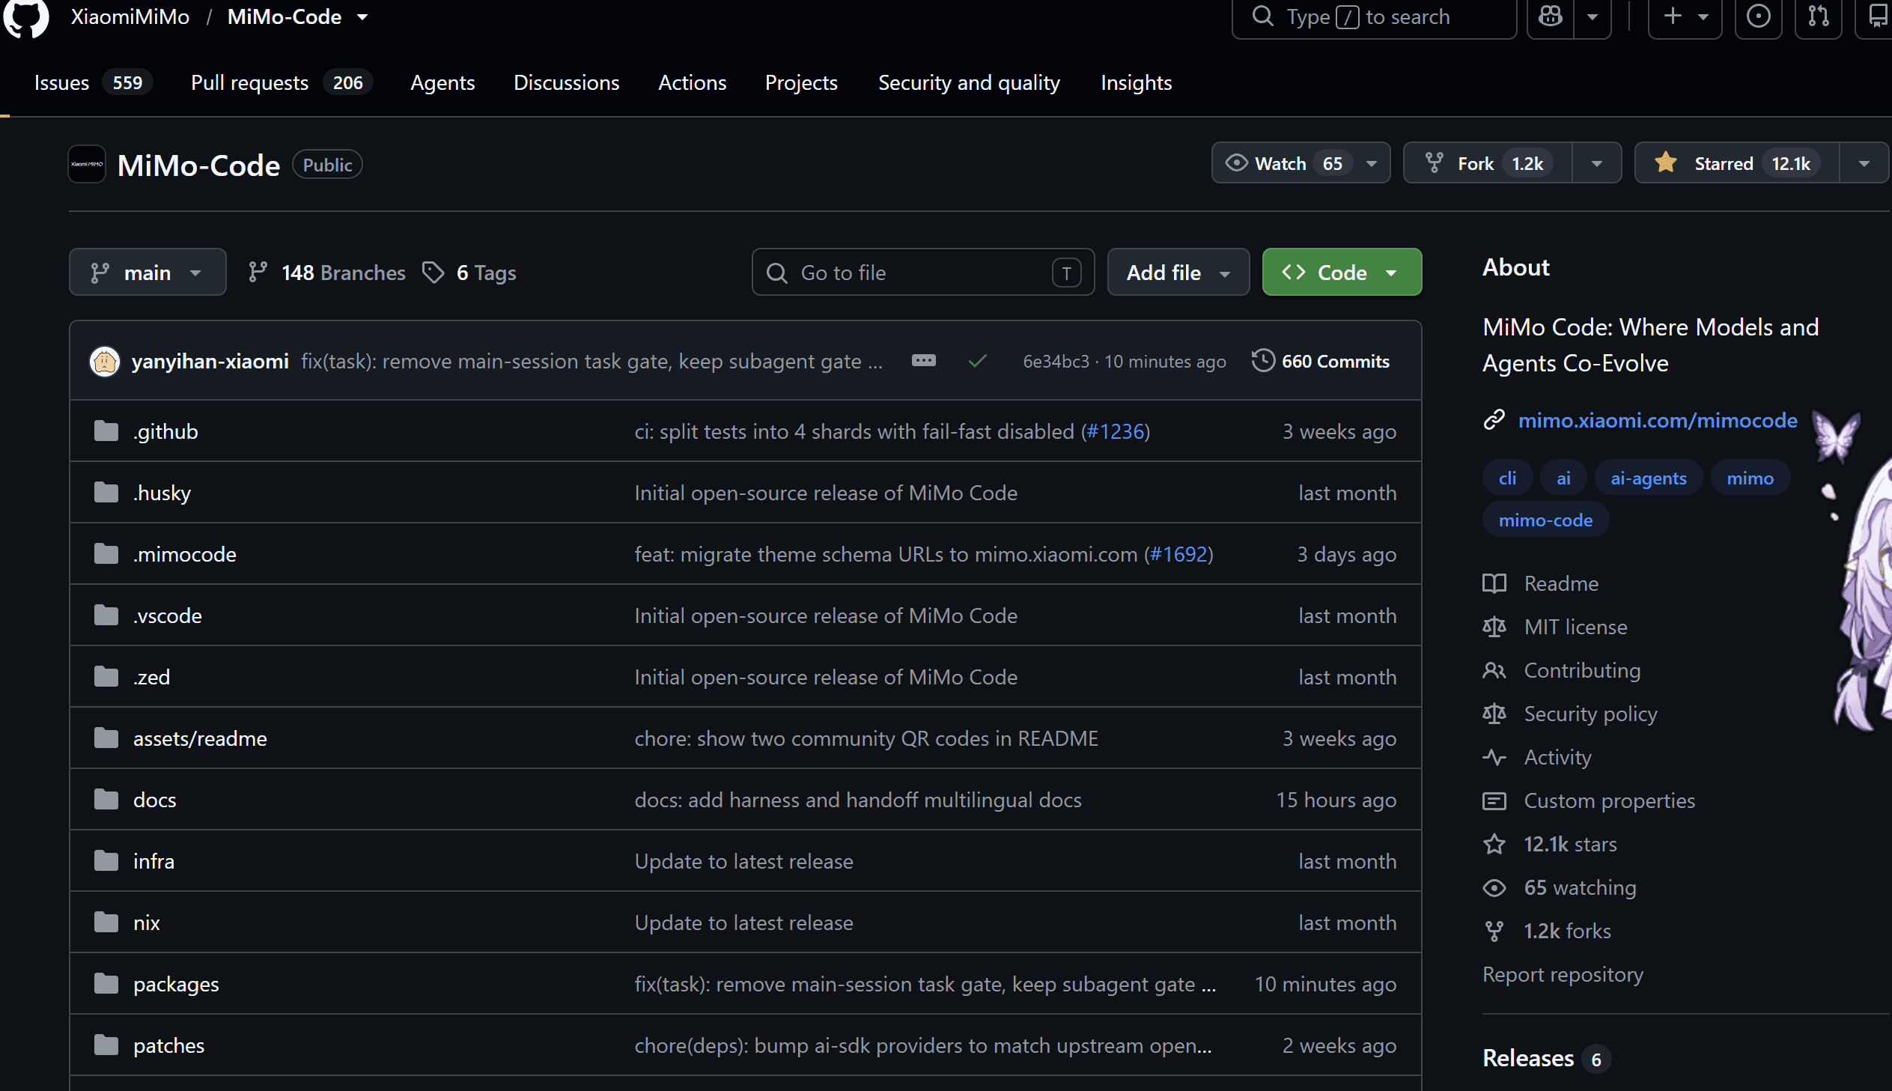Click the Contributing people icon
The height and width of the screenshot is (1091, 1892).
(1494, 670)
